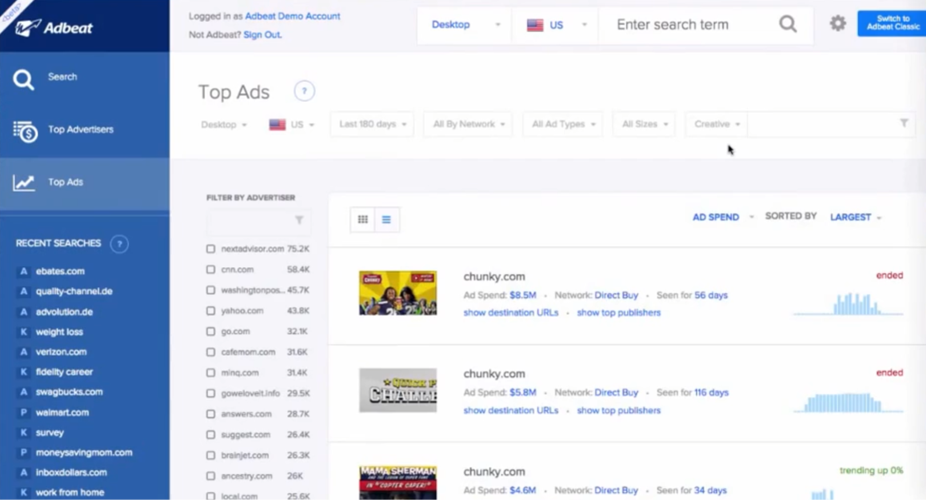
Task: Click the US flag icon in header
Action: (535, 25)
